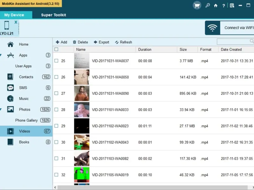Open the Music sidebar icon

pyautogui.click(x=10, y=98)
